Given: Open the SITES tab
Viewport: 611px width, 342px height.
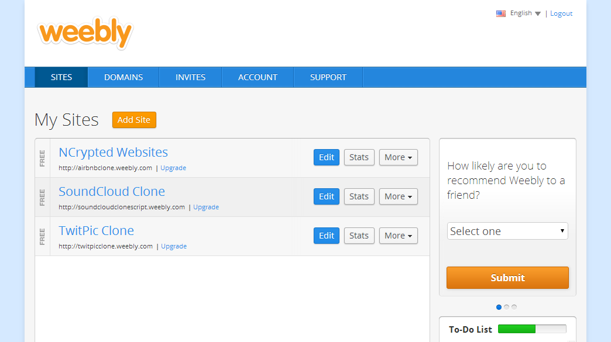Looking at the screenshot, I should pyautogui.click(x=61, y=77).
